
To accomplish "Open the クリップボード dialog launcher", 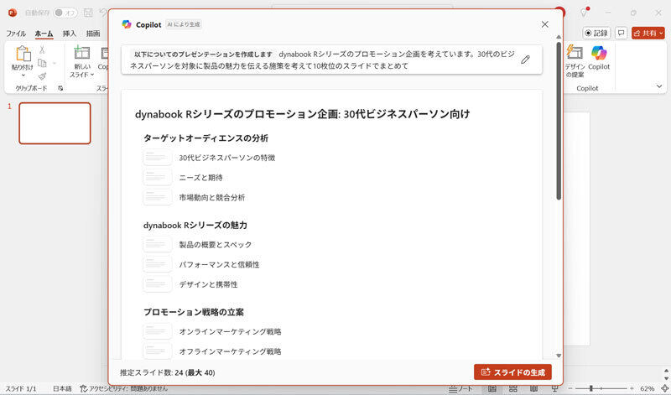I will [60, 88].
